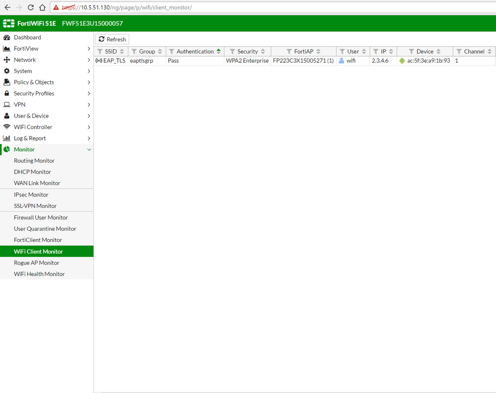Expand the System menu chevron

[x=89, y=71]
